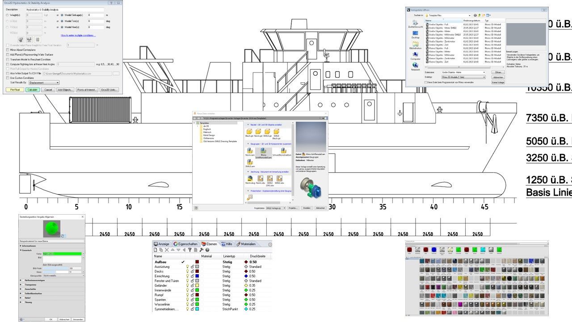Select the Weight(s) radio button
The height and width of the screenshot is (322, 572).
[7, 15]
